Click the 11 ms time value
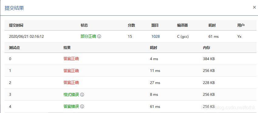 click(x=155, y=71)
